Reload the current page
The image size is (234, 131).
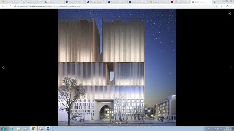click(x=10, y=6)
